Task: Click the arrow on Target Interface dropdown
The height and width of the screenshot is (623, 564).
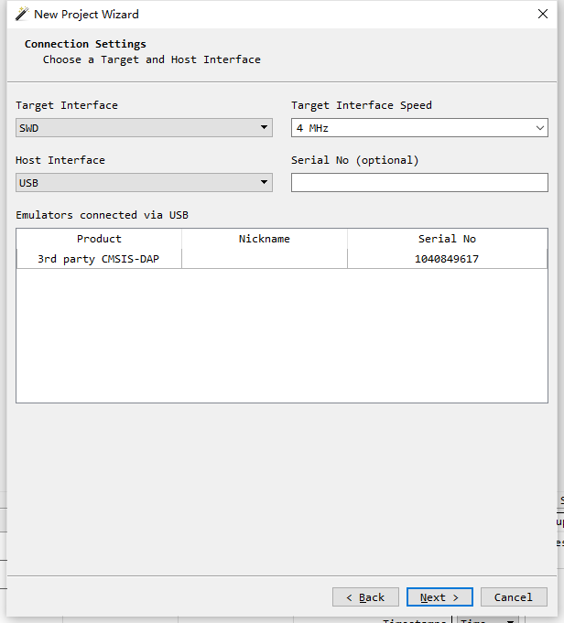Action: pyautogui.click(x=265, y=128)
